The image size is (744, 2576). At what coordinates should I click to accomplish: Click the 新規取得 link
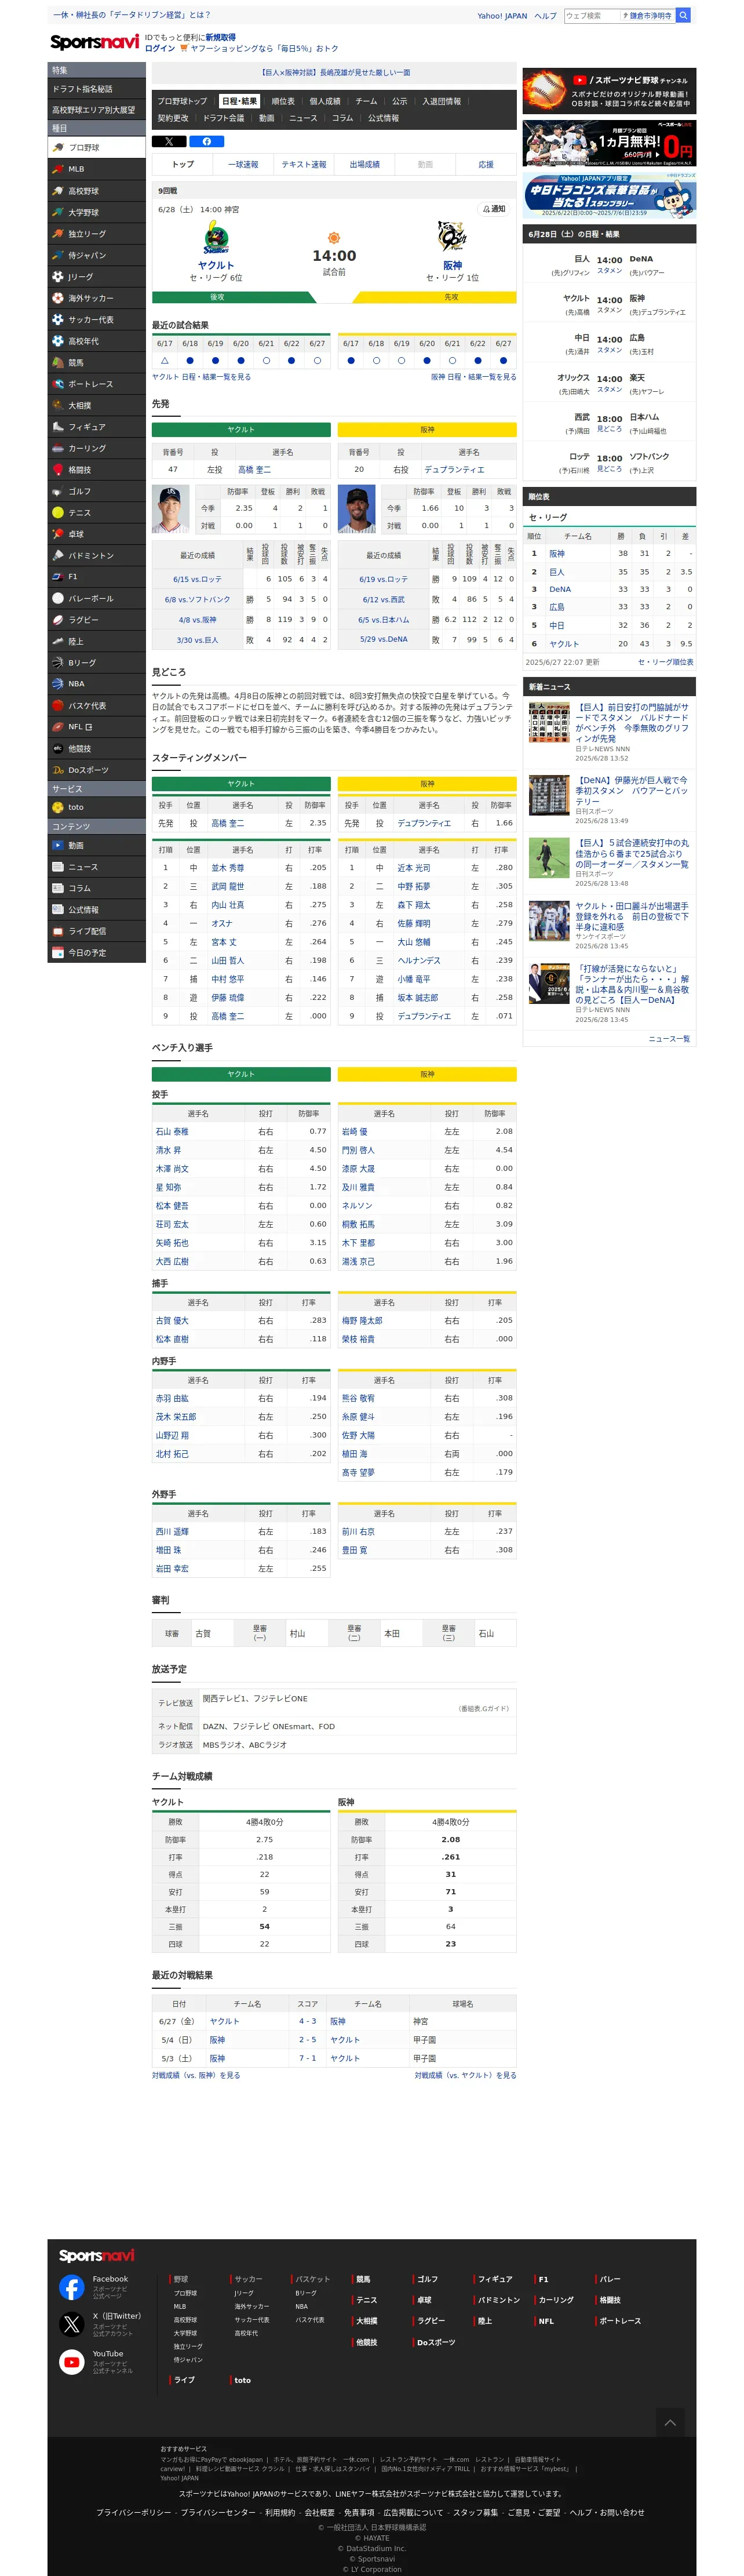tap(221, 37)
